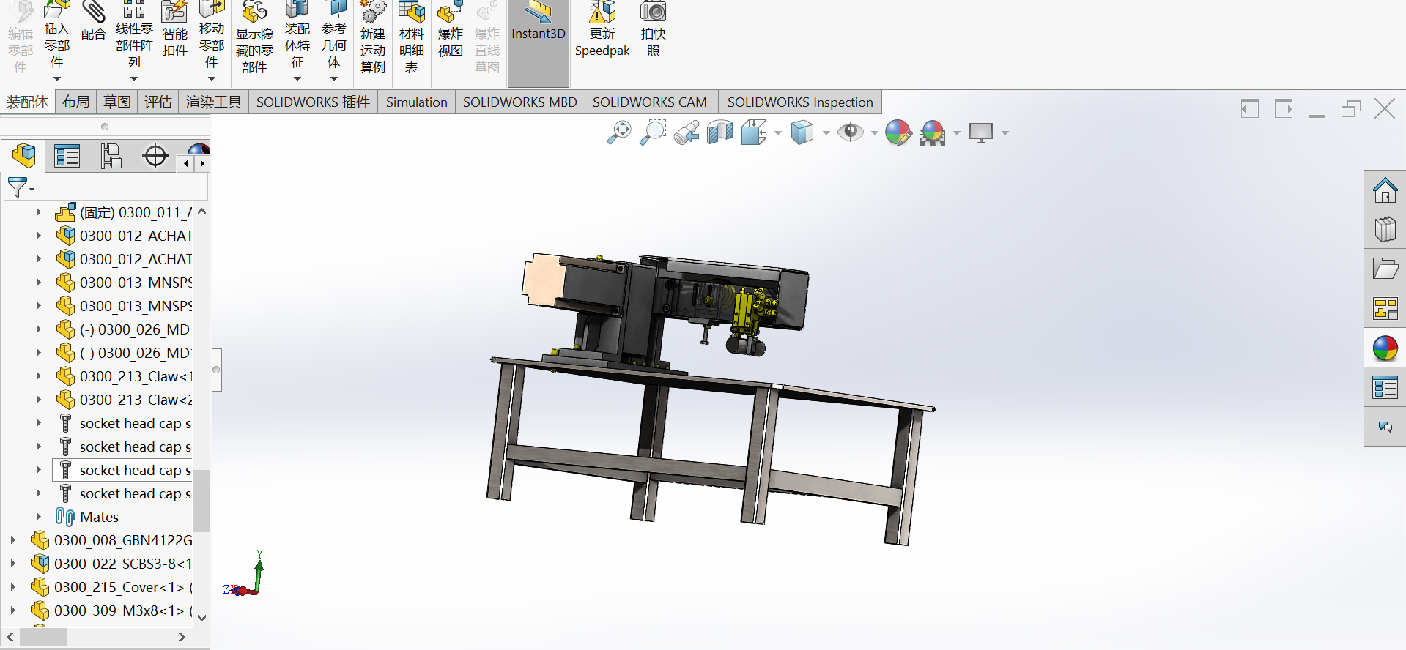The width and height of the screenshot is (1406, 650).
Task: Click the 新建运动算例 motion study tool
Action: coord(373,37)
